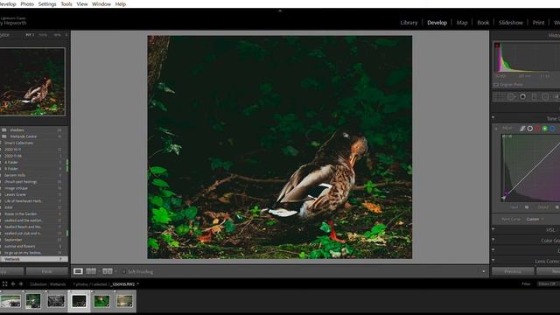Switch to the Slideshow module

coord(511,23)
